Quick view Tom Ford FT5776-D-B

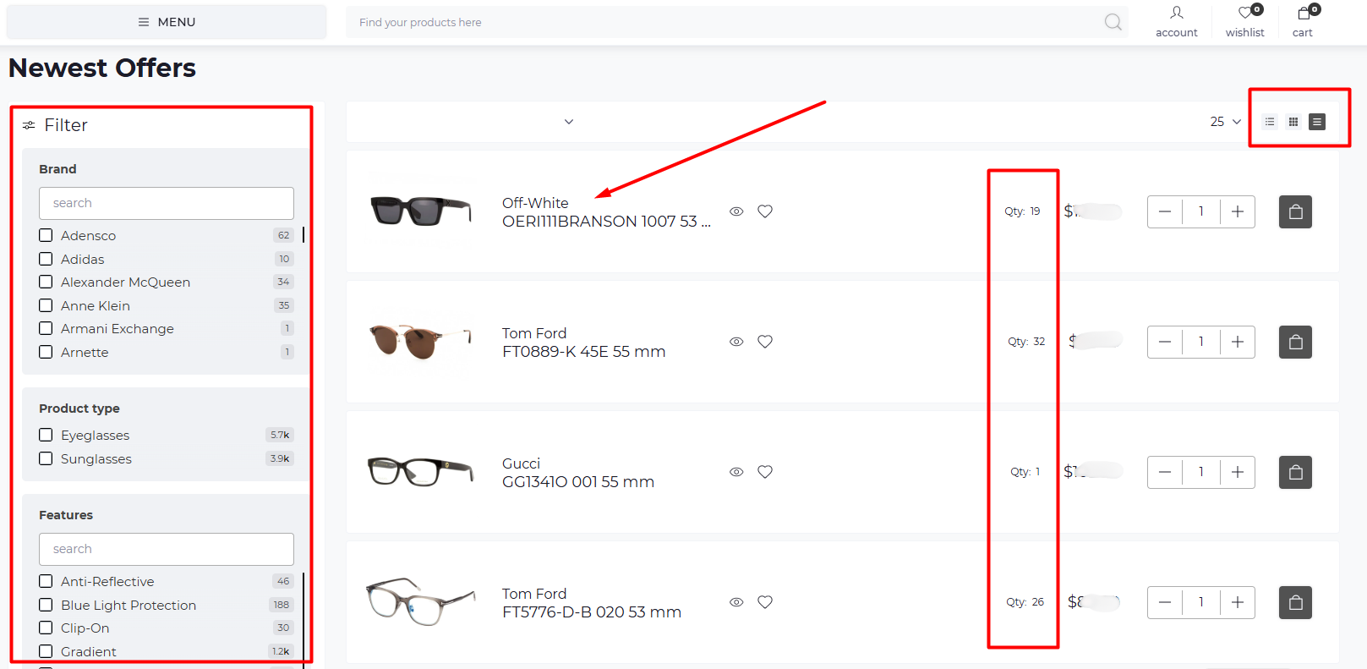[736, 602]
